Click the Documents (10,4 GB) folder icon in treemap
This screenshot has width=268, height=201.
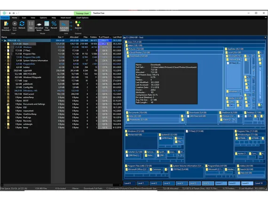point(127,113)
